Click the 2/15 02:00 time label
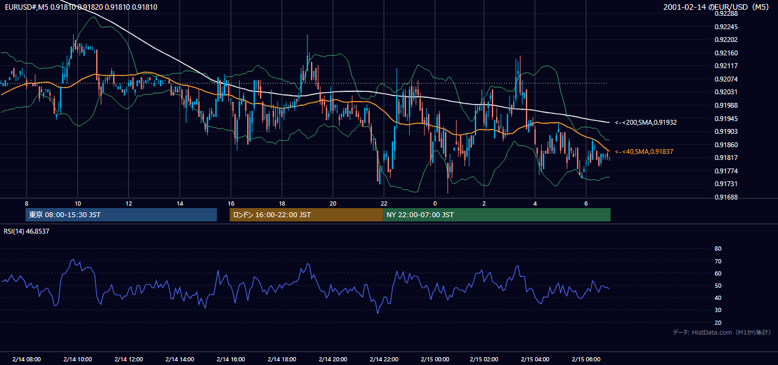The image size is (778, 365). [x=485, y=359]
